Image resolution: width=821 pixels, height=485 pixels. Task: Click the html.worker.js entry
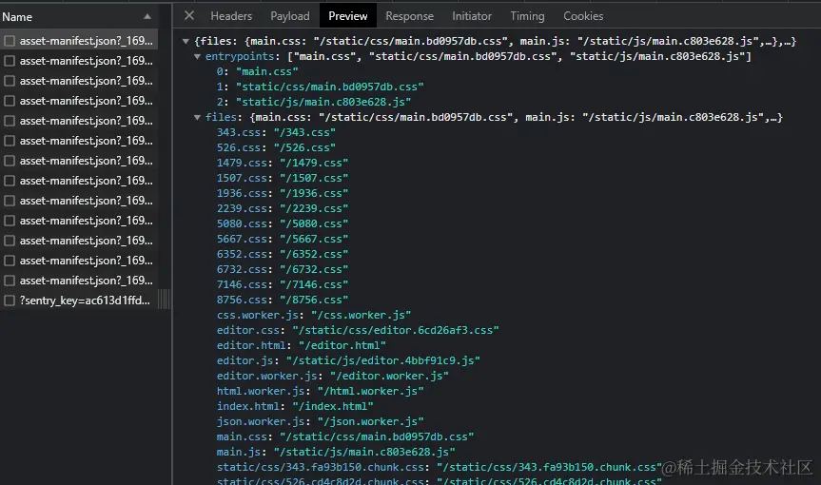pos(320,391)
